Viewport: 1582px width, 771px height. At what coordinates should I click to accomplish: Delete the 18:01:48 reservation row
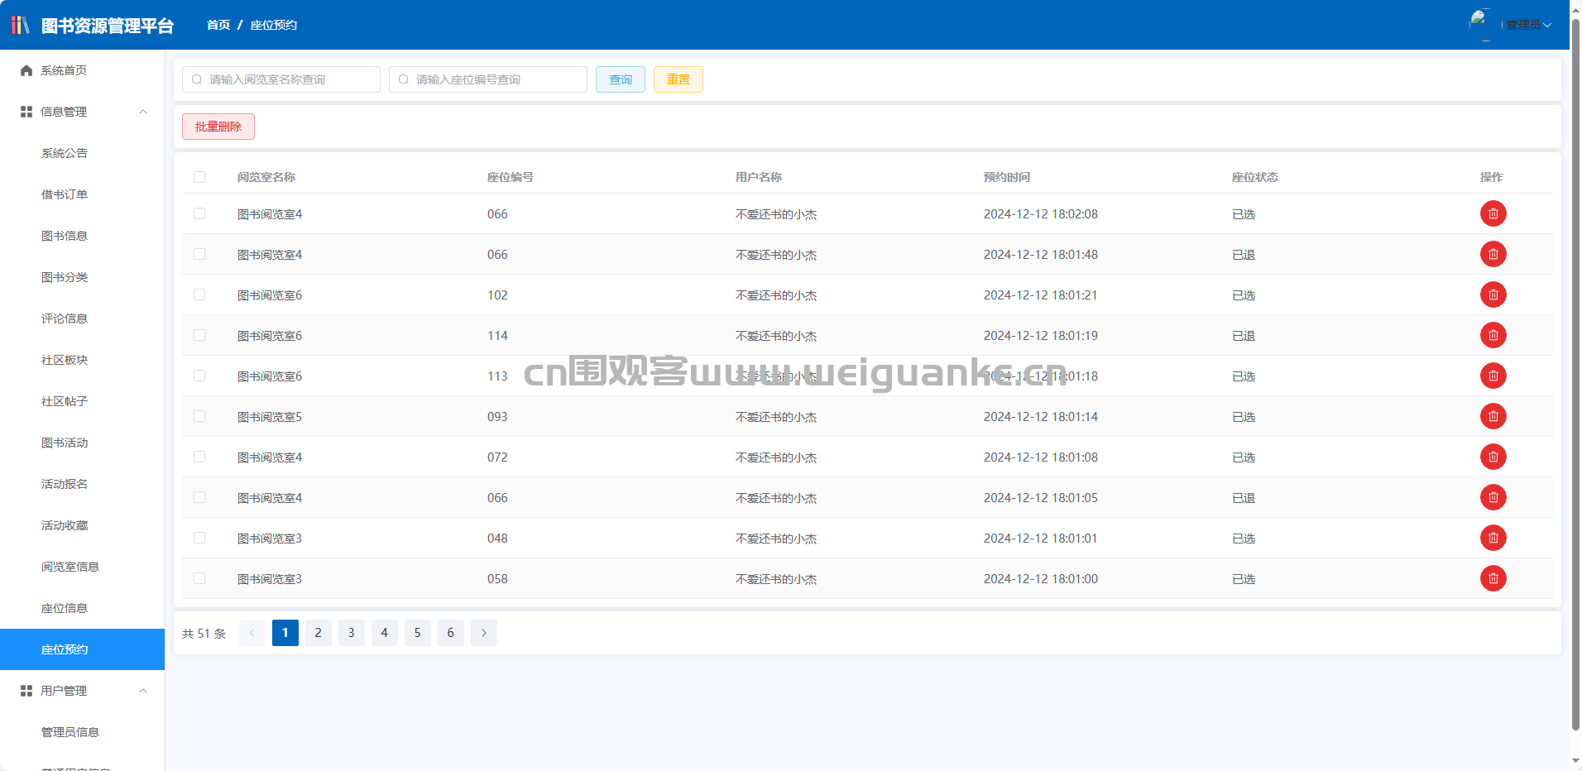(x=1493, y=254)
